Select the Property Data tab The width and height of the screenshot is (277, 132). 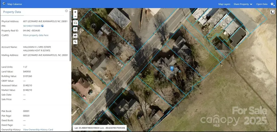tap(12, 12)
